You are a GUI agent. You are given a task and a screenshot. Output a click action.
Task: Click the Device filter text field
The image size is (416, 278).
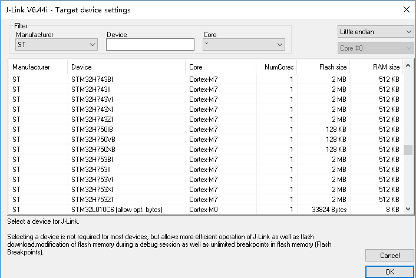click(x=150, y=45)
